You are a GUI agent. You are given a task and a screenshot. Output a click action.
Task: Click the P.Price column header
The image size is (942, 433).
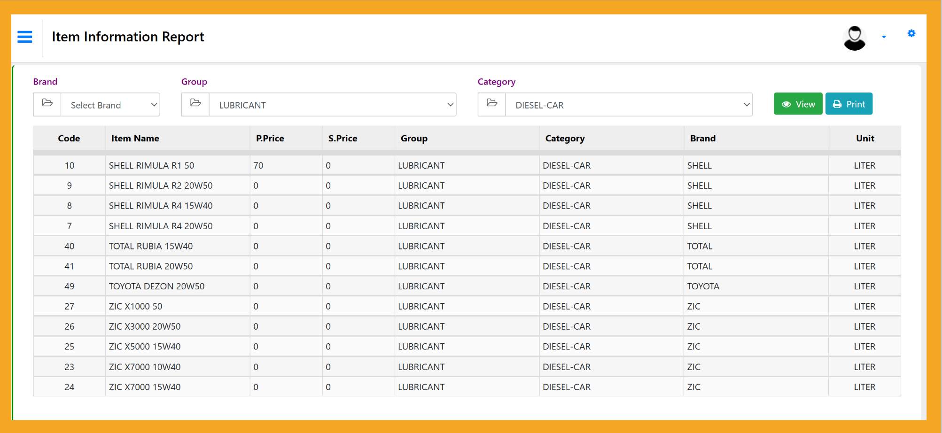tap(270, 139)
